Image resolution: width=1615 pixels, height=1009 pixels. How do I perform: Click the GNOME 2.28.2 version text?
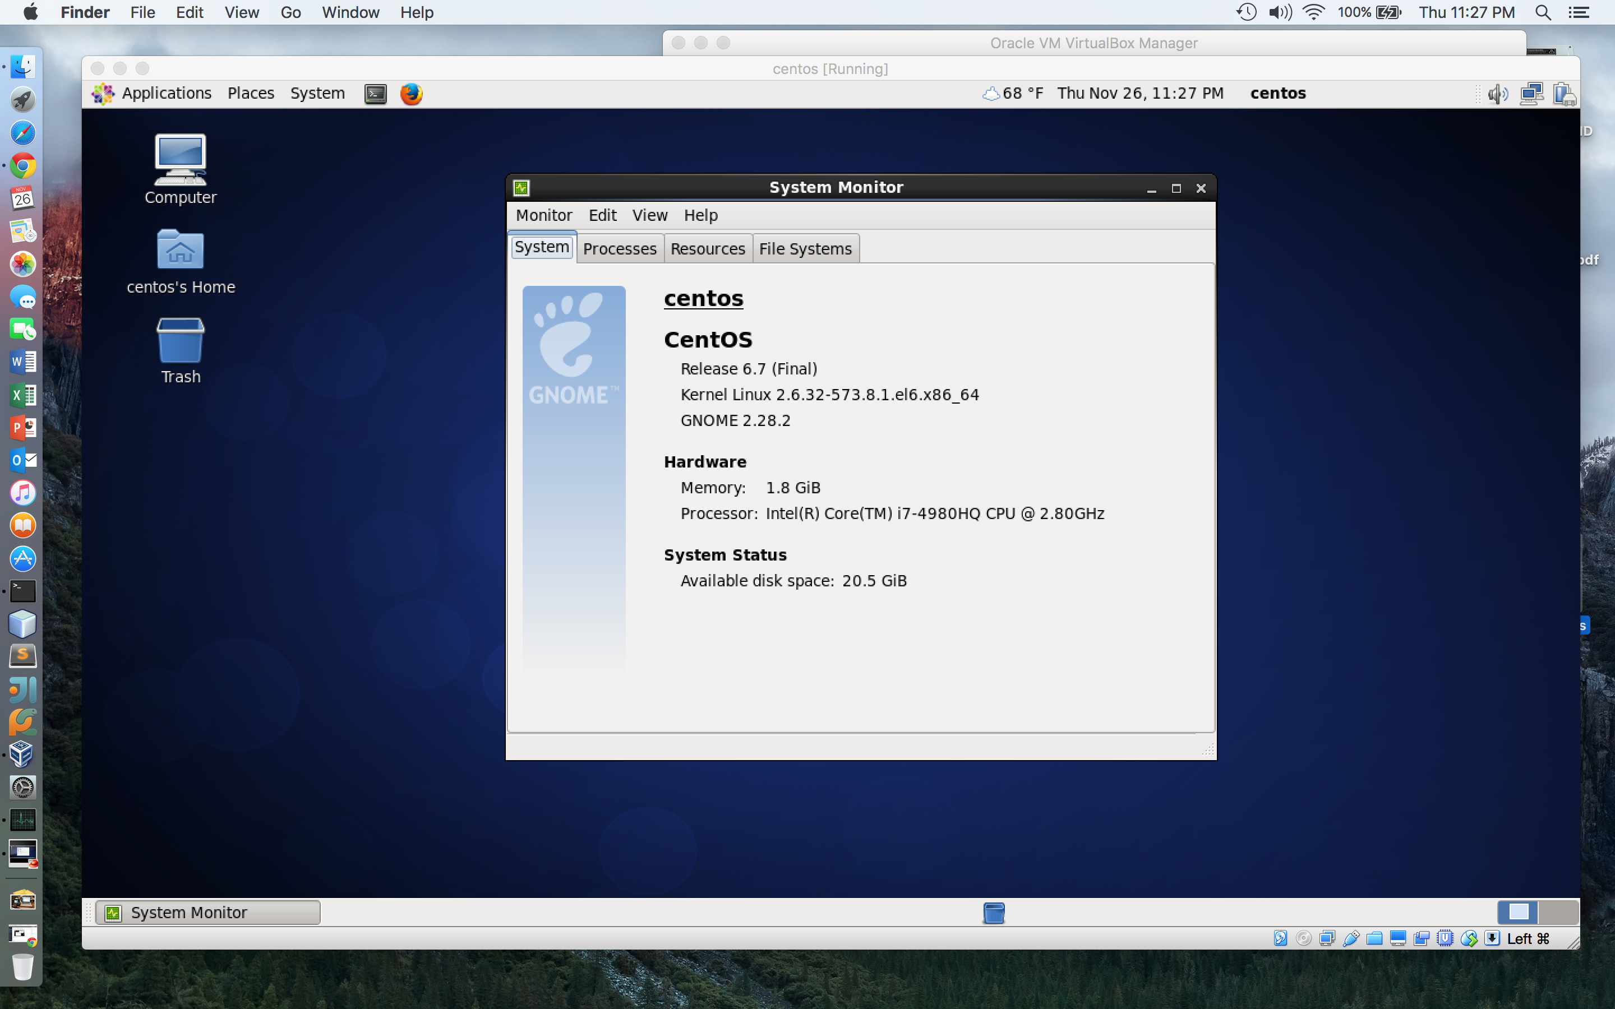[735, 420]
